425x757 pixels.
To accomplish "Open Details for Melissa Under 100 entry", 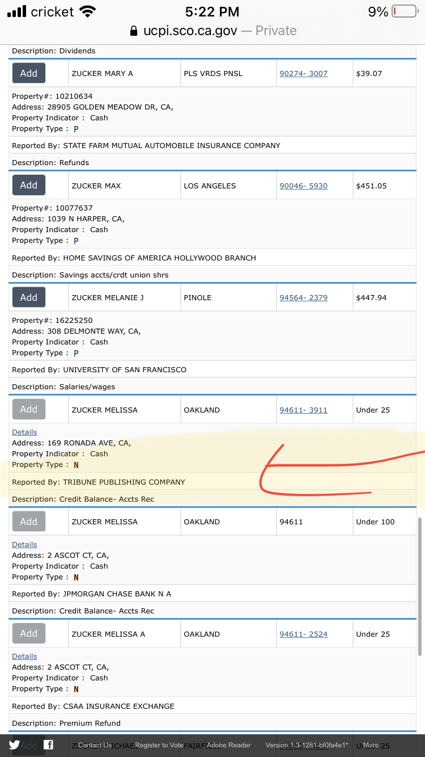I will 24,544.
